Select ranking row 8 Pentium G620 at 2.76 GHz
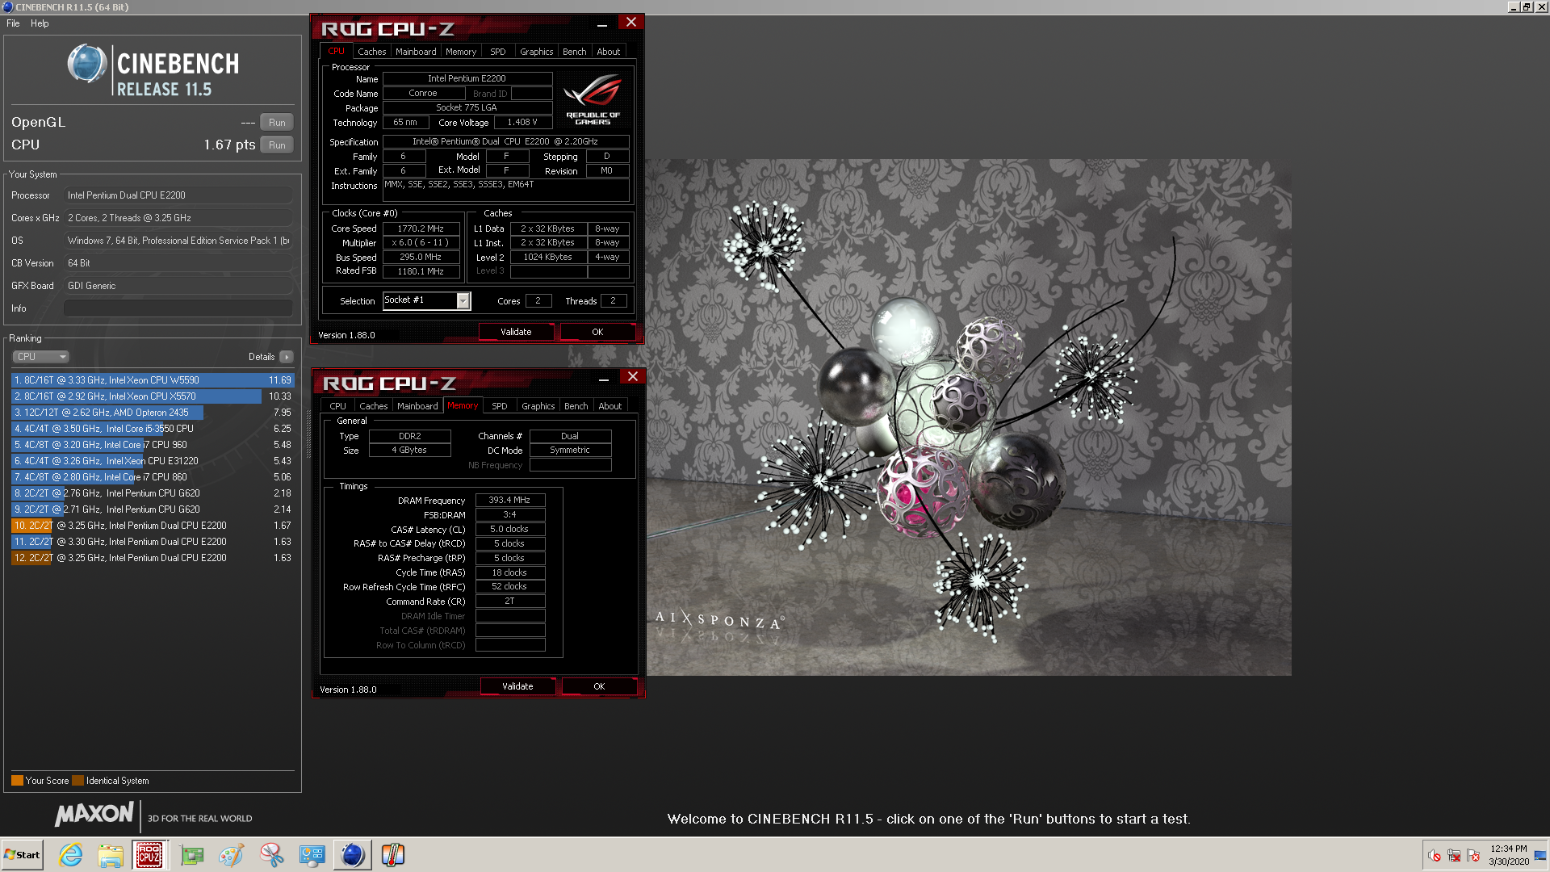This screenshot has width=1550, height=872. coord(153,493)
